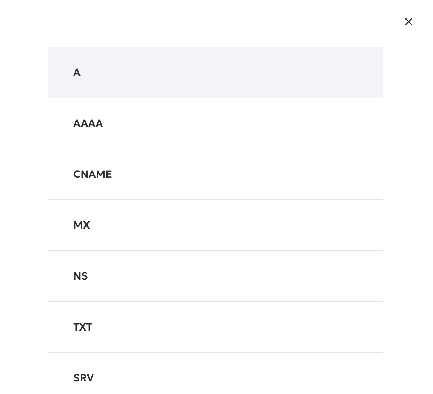Click the gray-shaded A row
The width and height of the screenshot is (433, 394).
click(x=215, y=73)
